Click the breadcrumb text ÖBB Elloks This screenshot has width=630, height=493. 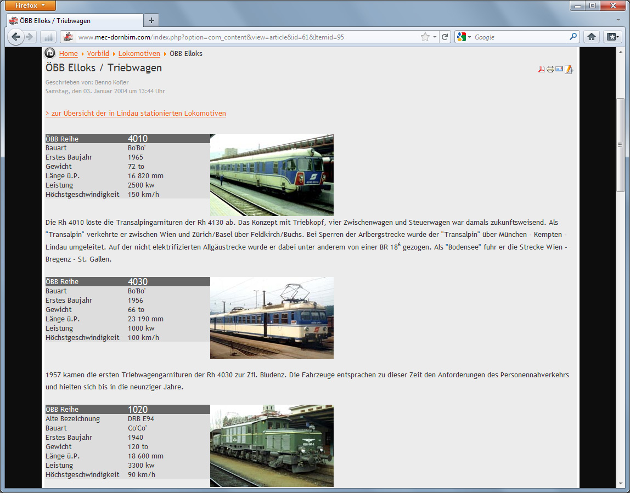[x=185, y=53]
